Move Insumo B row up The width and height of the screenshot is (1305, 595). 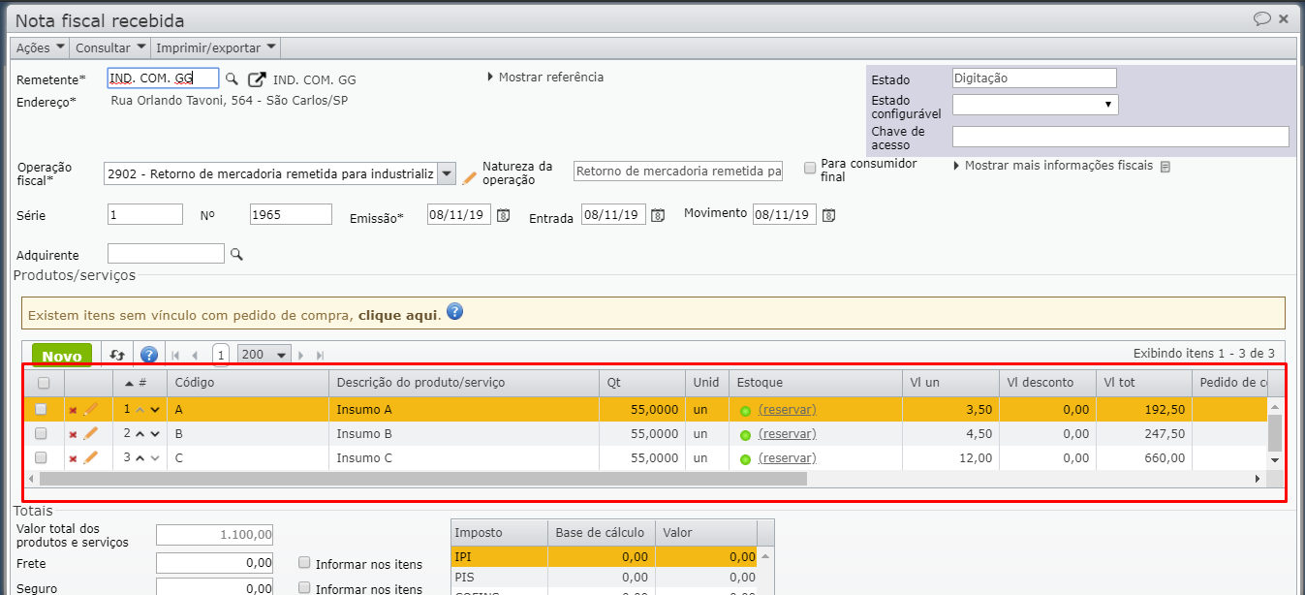pyautogui.click(x=140, y=434)
